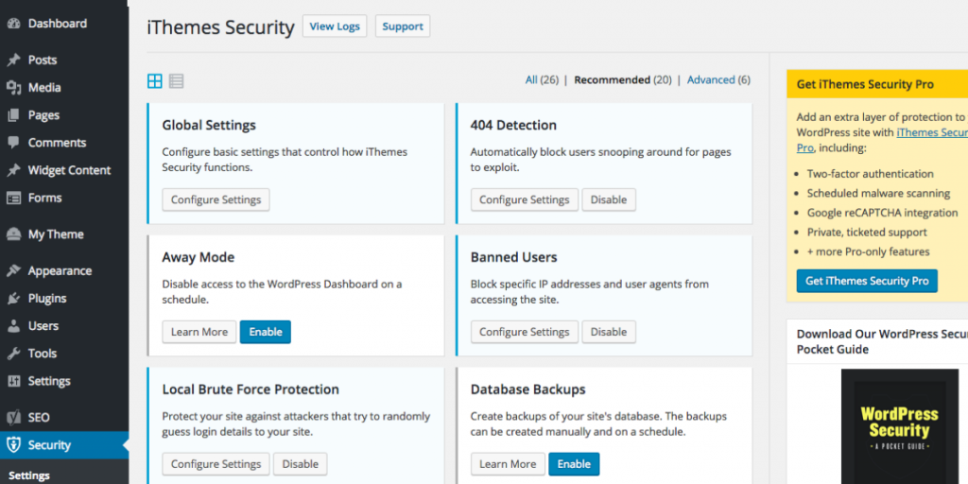Click the Plugins plug icon
The height and width of the screenshot is (484, 968).
pyautogui.click(x=13, y=298)
